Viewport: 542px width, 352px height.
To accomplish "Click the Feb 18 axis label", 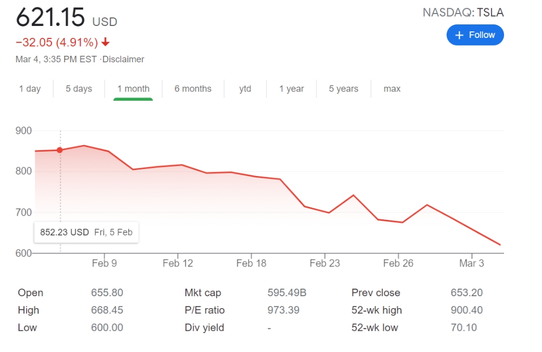I will click(251, 263).
